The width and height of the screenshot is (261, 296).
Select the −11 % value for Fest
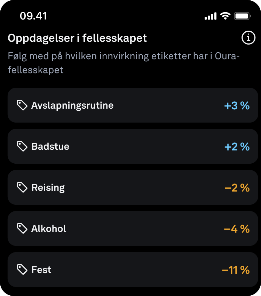236,270
